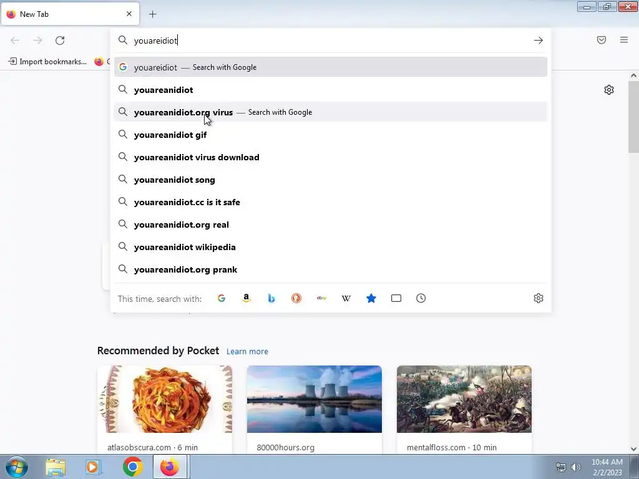Search this time with eBay icon

[x=321, y=298]
